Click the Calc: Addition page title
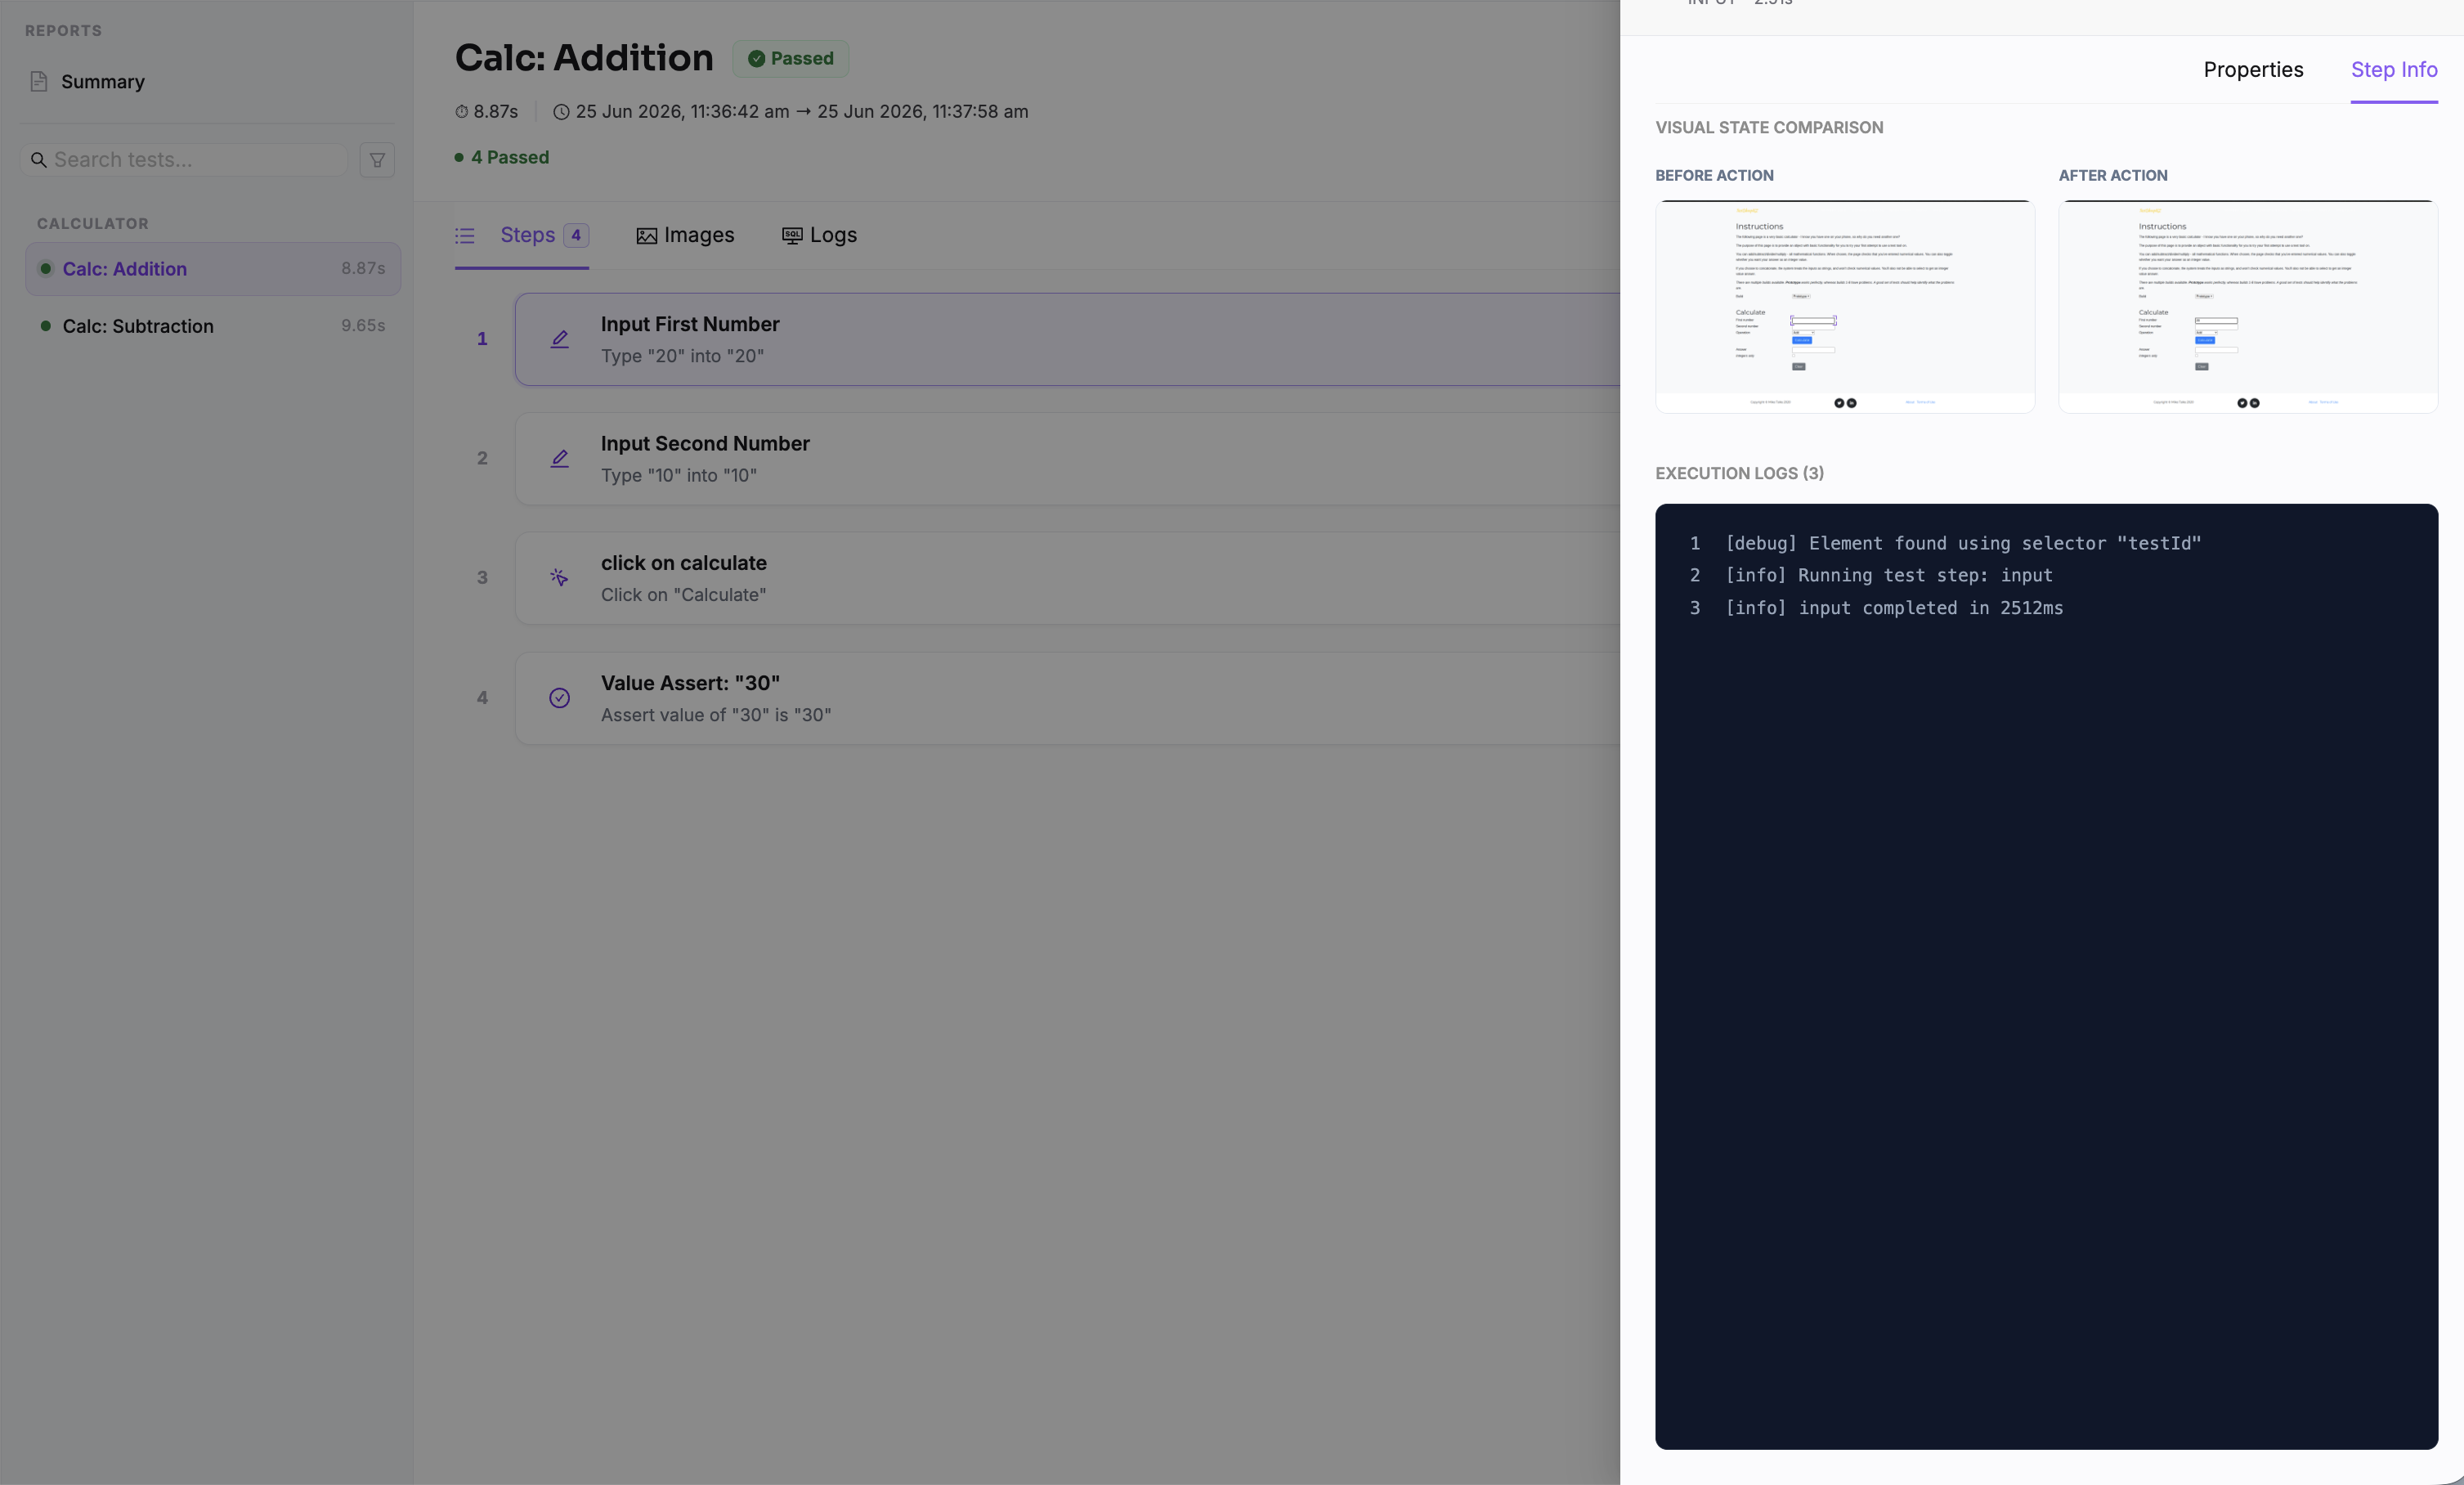The width and height of the screenshot is (2464, 1485). click(584, 58)
